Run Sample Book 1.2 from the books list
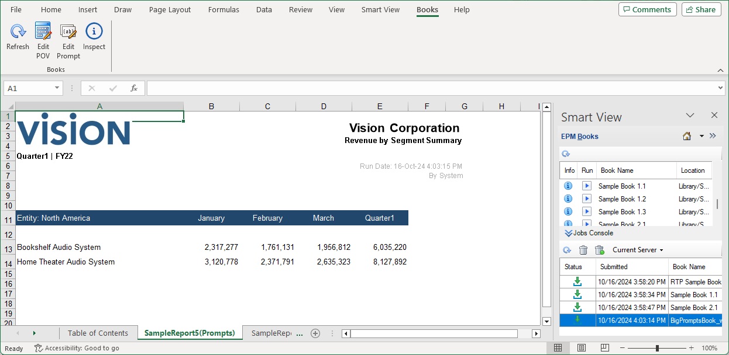Viewport: 729px width, 355px height. [587, 199]
